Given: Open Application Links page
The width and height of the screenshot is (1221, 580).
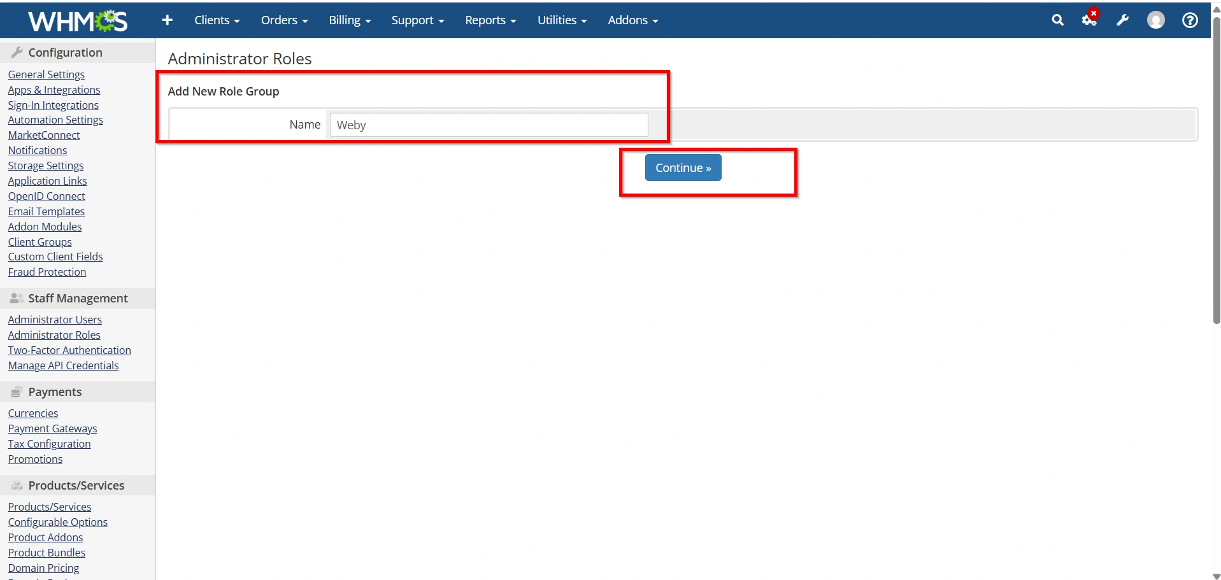Looking at the screenshot, I should [48, 181].
